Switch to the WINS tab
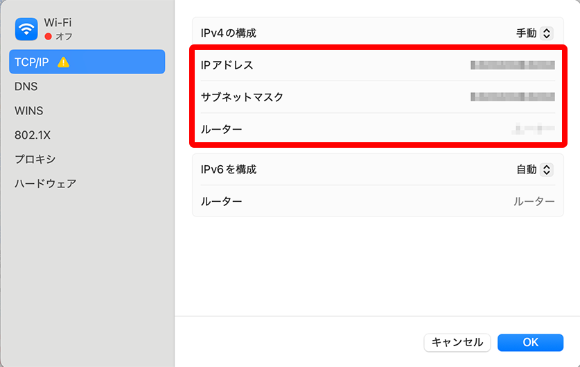This screenshot has height=367, width=580. pyautogui.click(x=29, y=111)
